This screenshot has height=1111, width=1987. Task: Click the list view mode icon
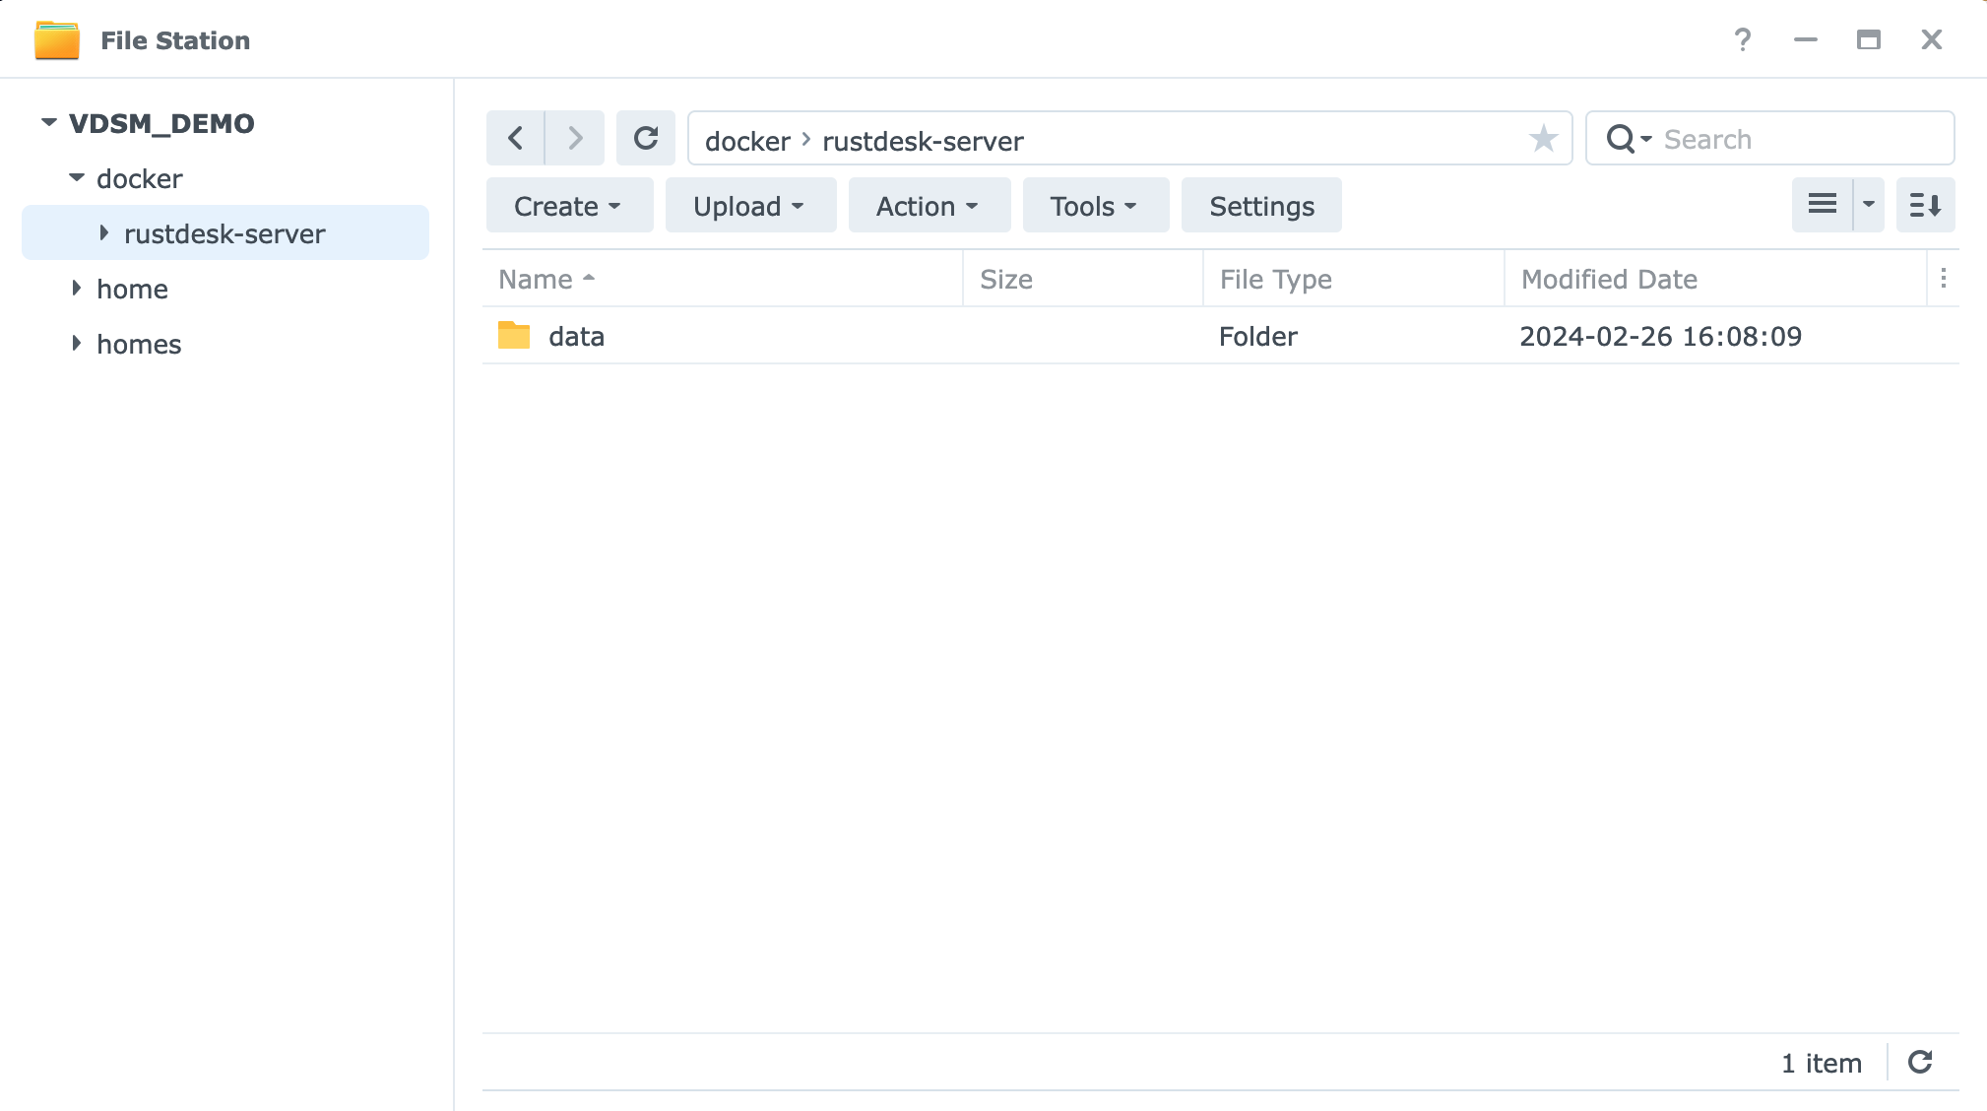1823,205
